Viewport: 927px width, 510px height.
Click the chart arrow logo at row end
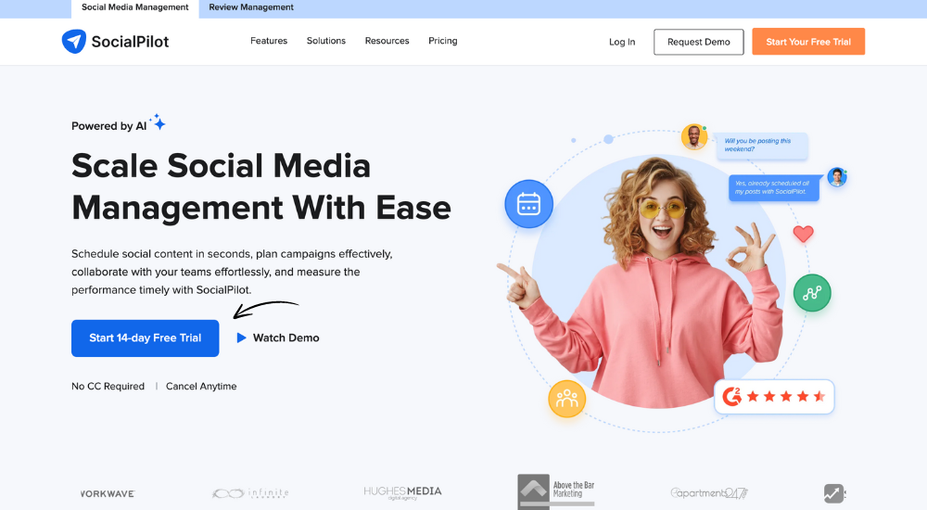point(834,492)
